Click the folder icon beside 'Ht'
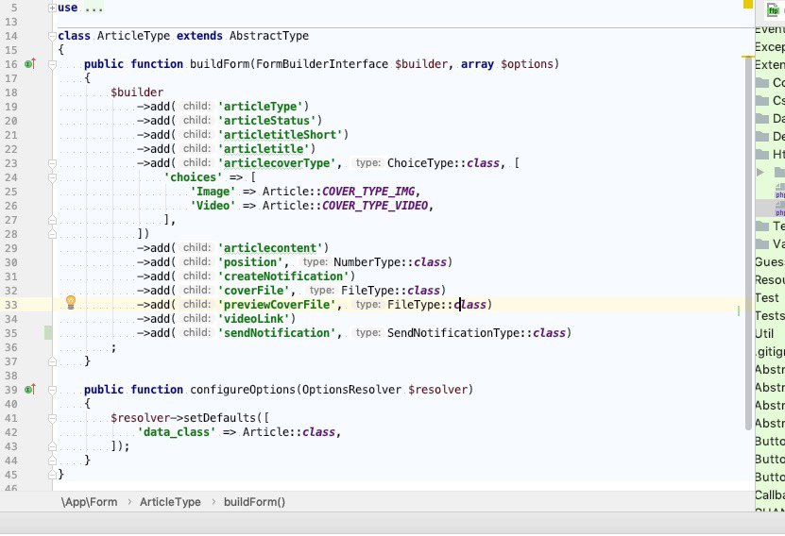 (x=762, y=155)
